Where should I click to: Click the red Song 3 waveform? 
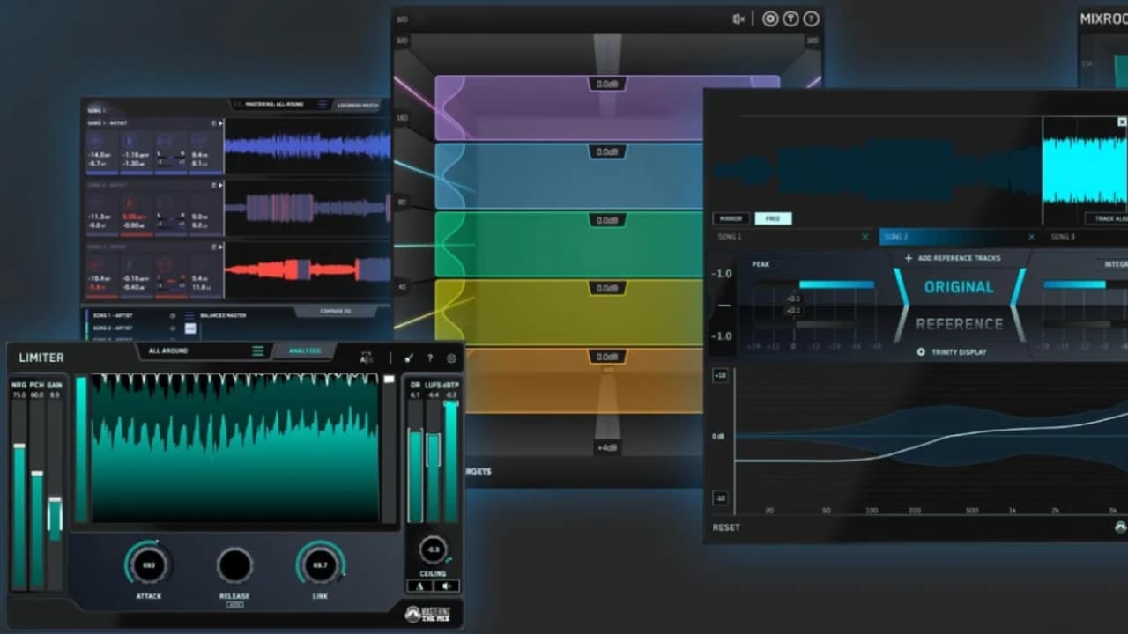[x=307, y=269]
